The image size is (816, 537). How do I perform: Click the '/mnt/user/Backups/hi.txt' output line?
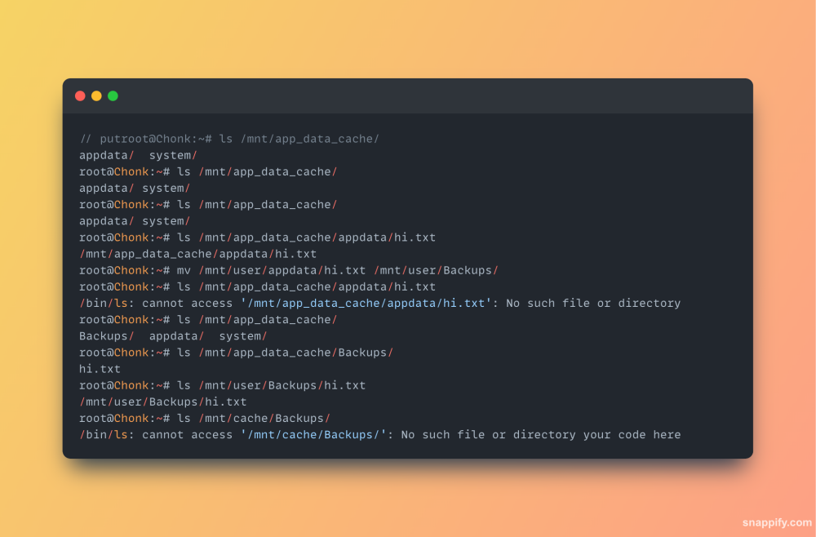[x=163, y=402]
